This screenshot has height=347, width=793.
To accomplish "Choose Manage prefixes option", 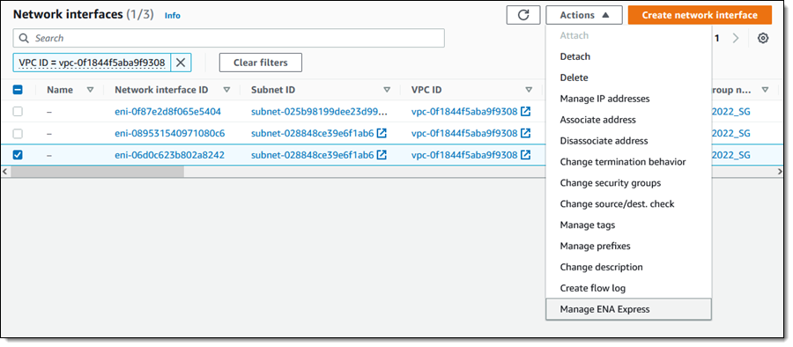I will pyautogui.click(x=628, y=247).
